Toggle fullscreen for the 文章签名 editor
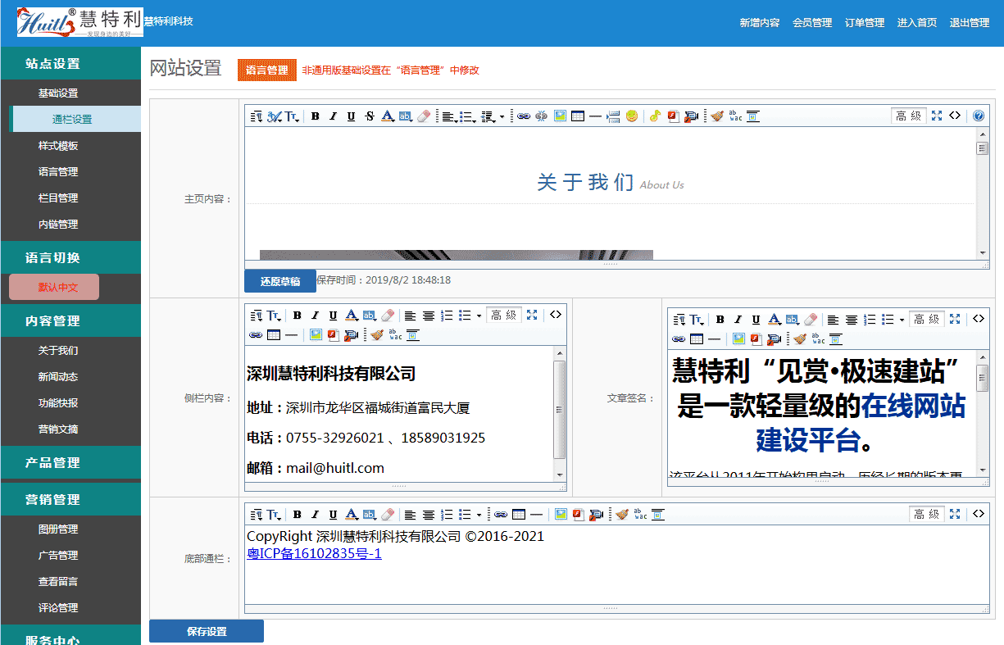This screenshot has height=645, width=1004. (955, 320)
